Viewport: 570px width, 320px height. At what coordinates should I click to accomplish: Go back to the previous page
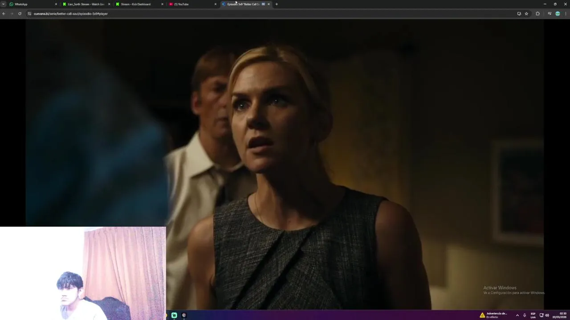click(4, 14)
